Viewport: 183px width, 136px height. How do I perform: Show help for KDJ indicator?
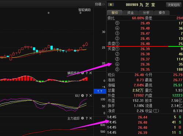point(87,96)
